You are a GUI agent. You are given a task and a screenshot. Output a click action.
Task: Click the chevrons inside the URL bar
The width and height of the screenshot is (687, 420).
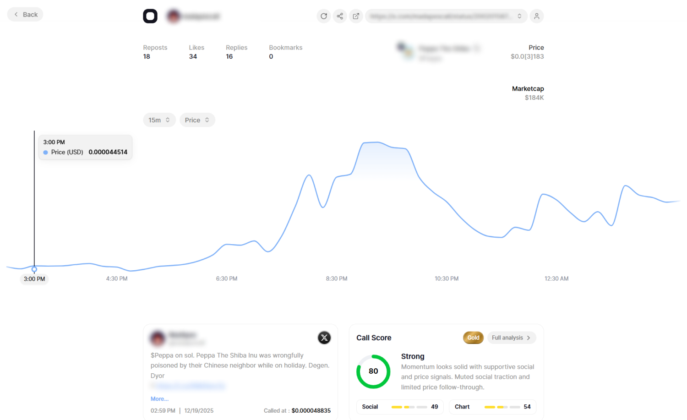(520, 16)
